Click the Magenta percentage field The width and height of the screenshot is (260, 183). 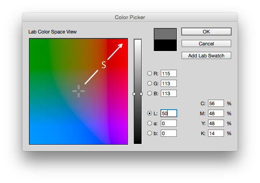coord(216,113)
